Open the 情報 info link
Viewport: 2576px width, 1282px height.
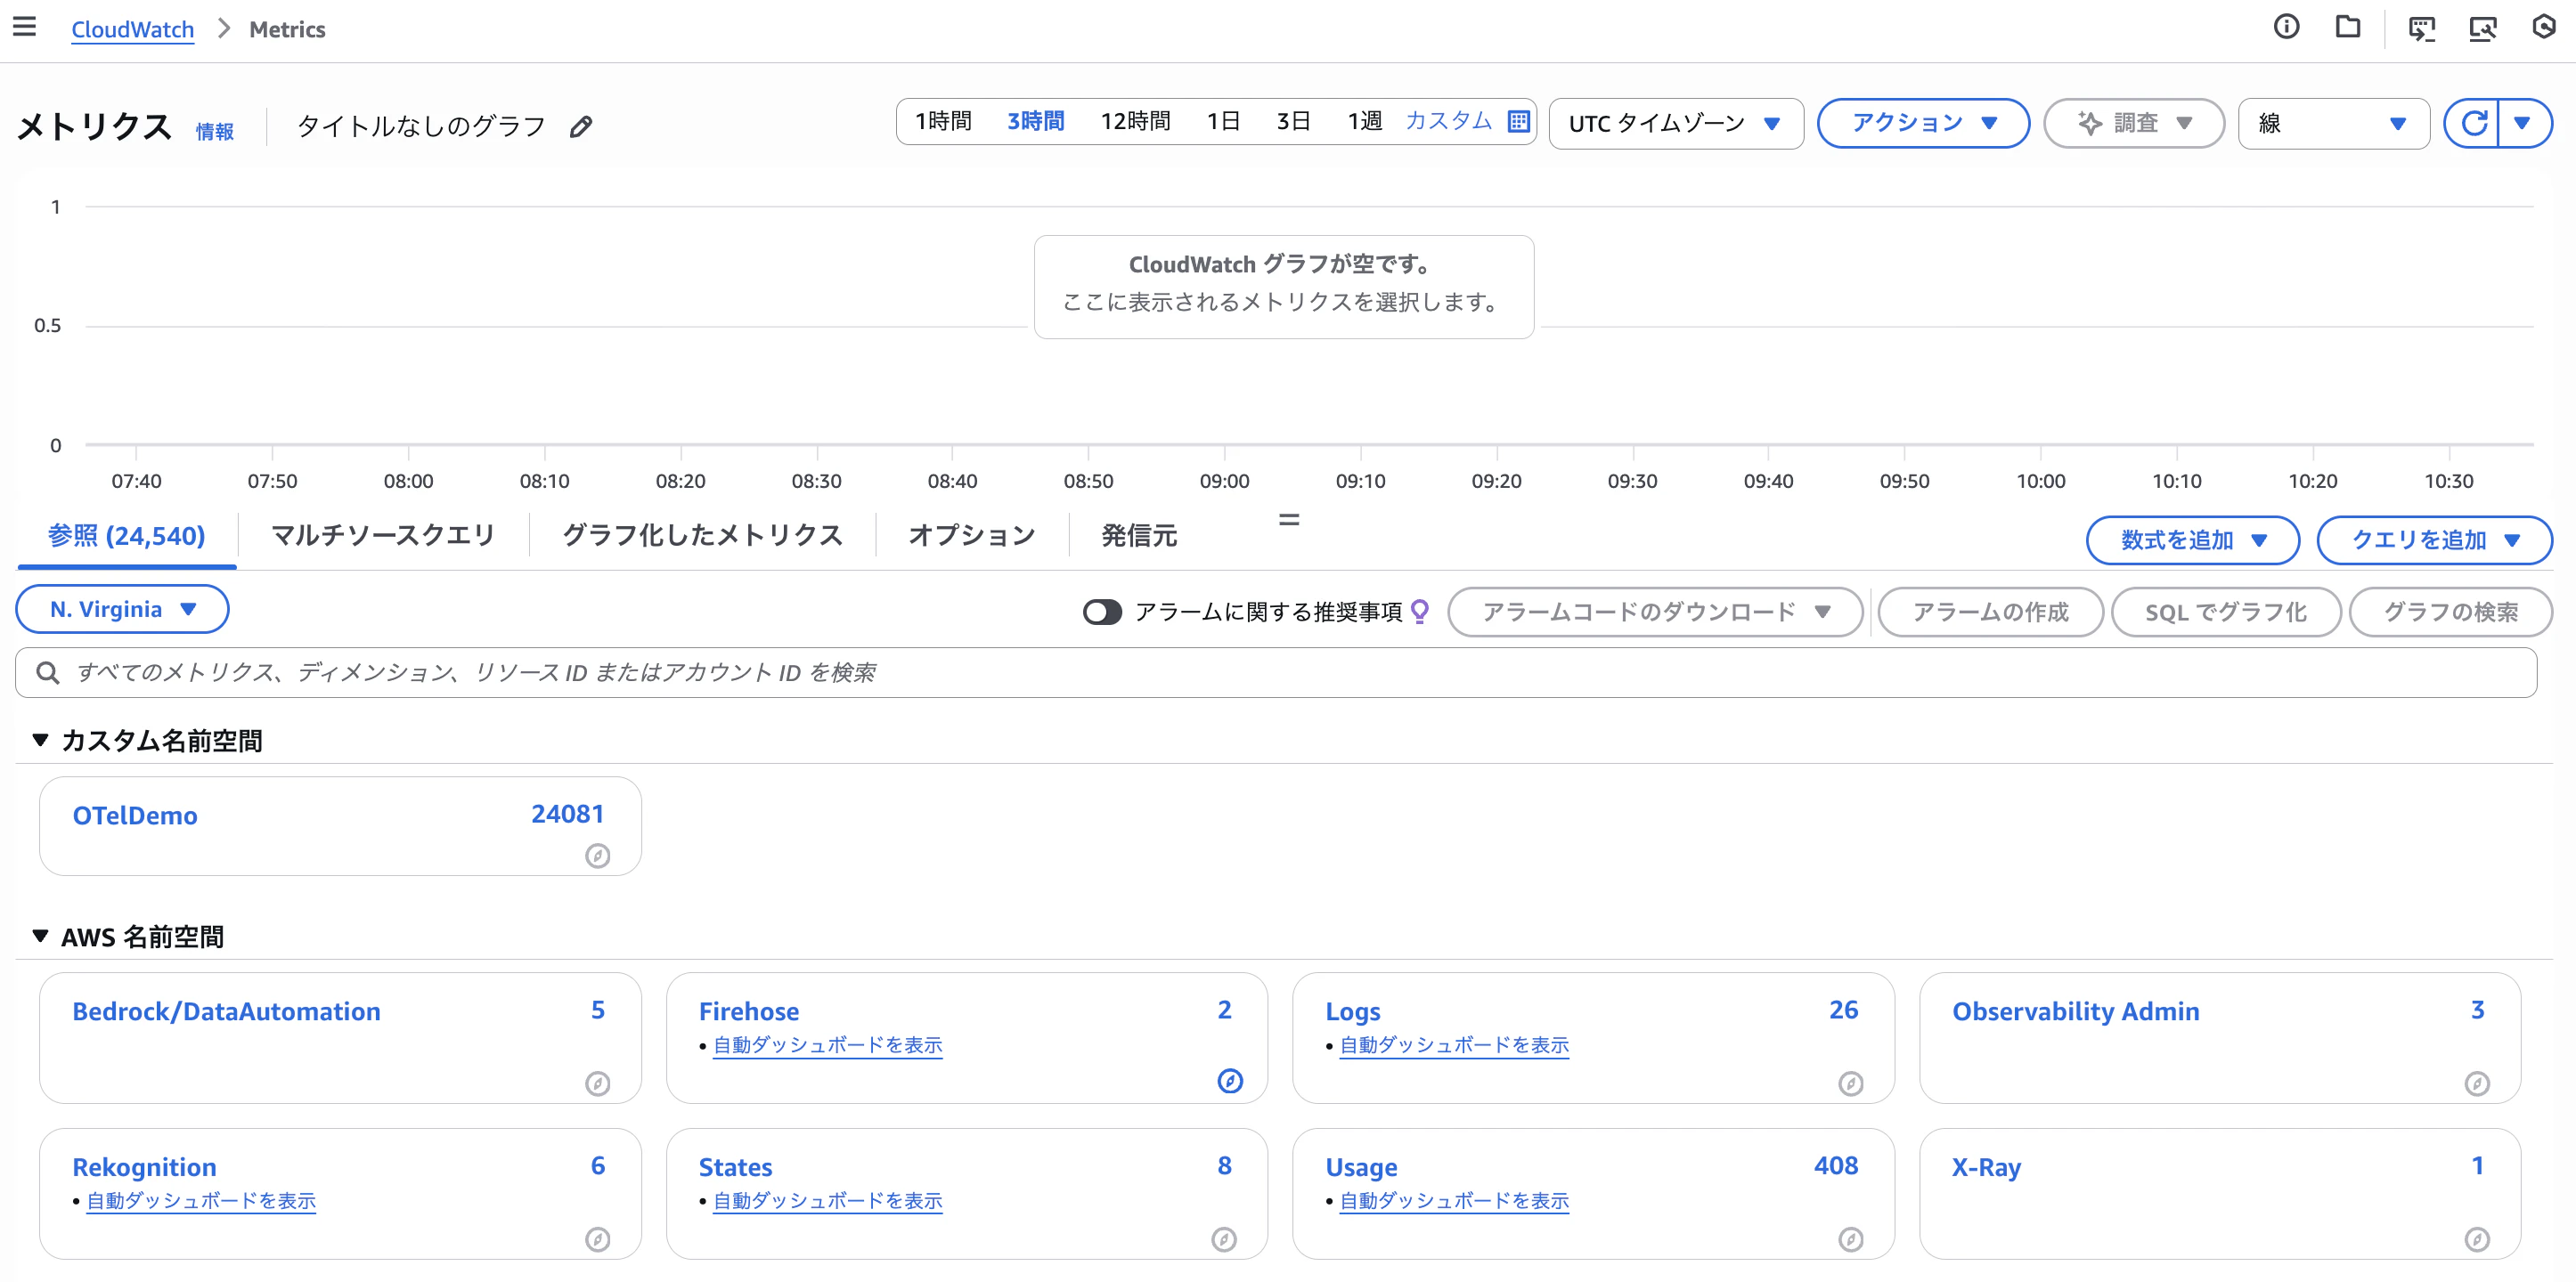214,131
